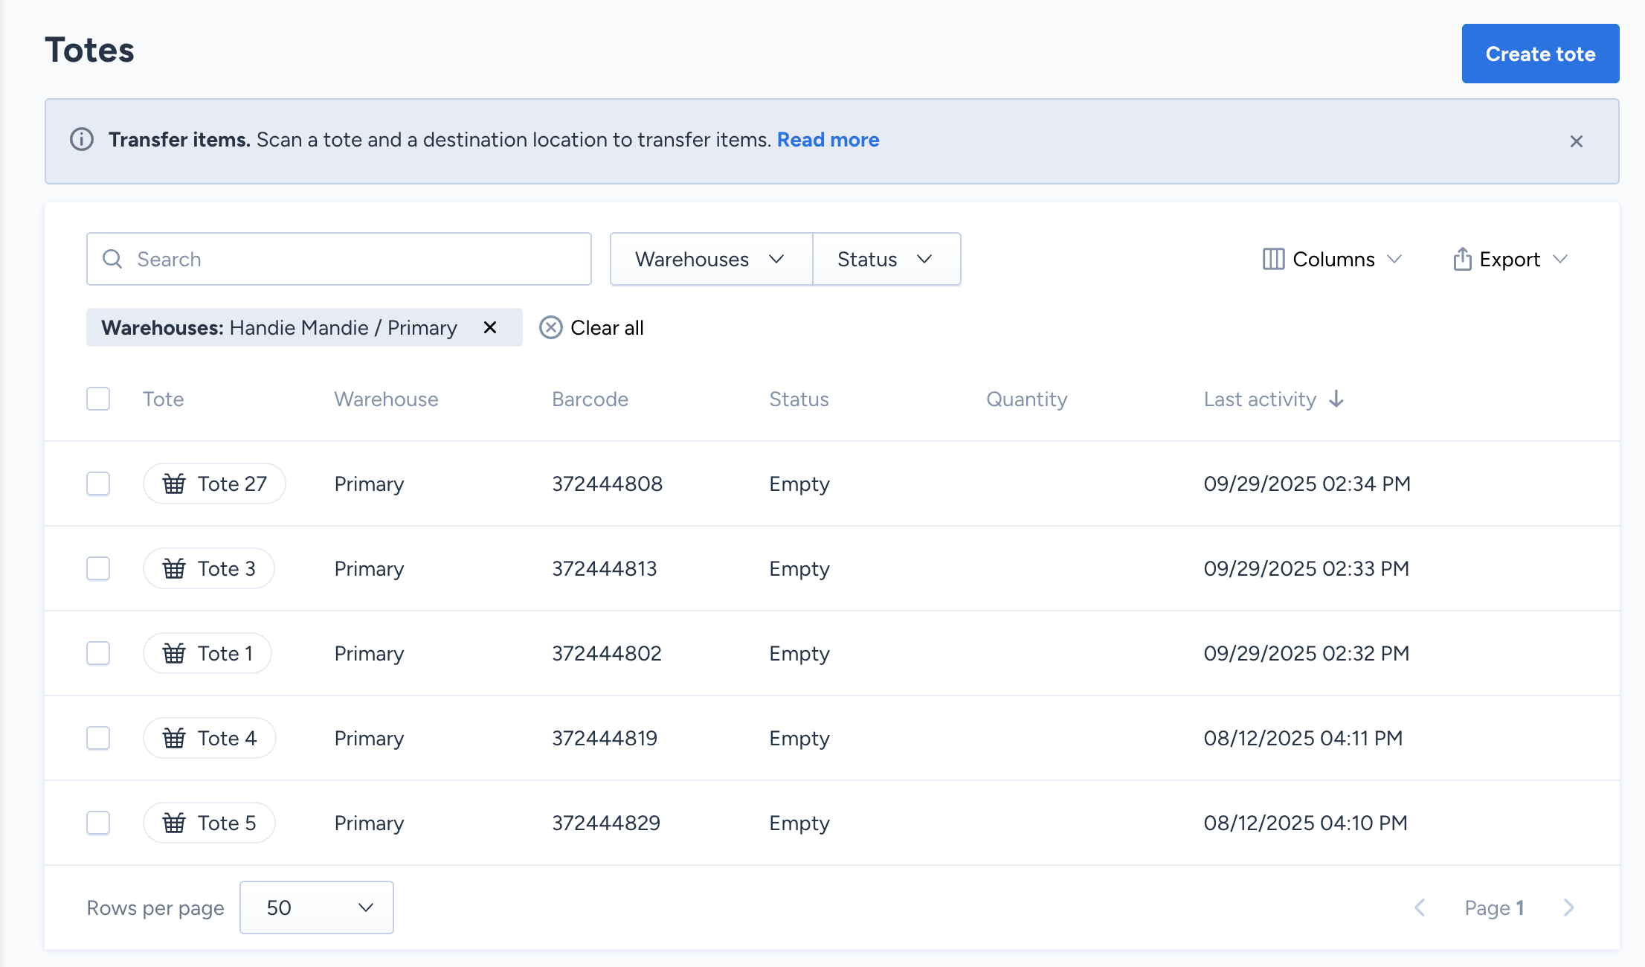Open the Tote 4 pill

[x=210, y=738]
